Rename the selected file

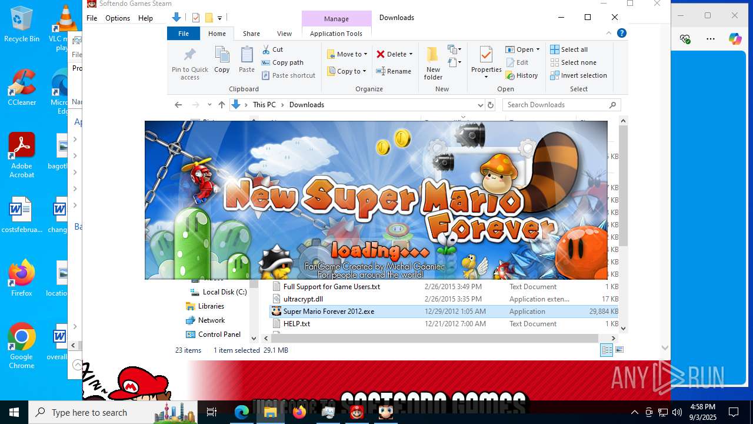394,71
